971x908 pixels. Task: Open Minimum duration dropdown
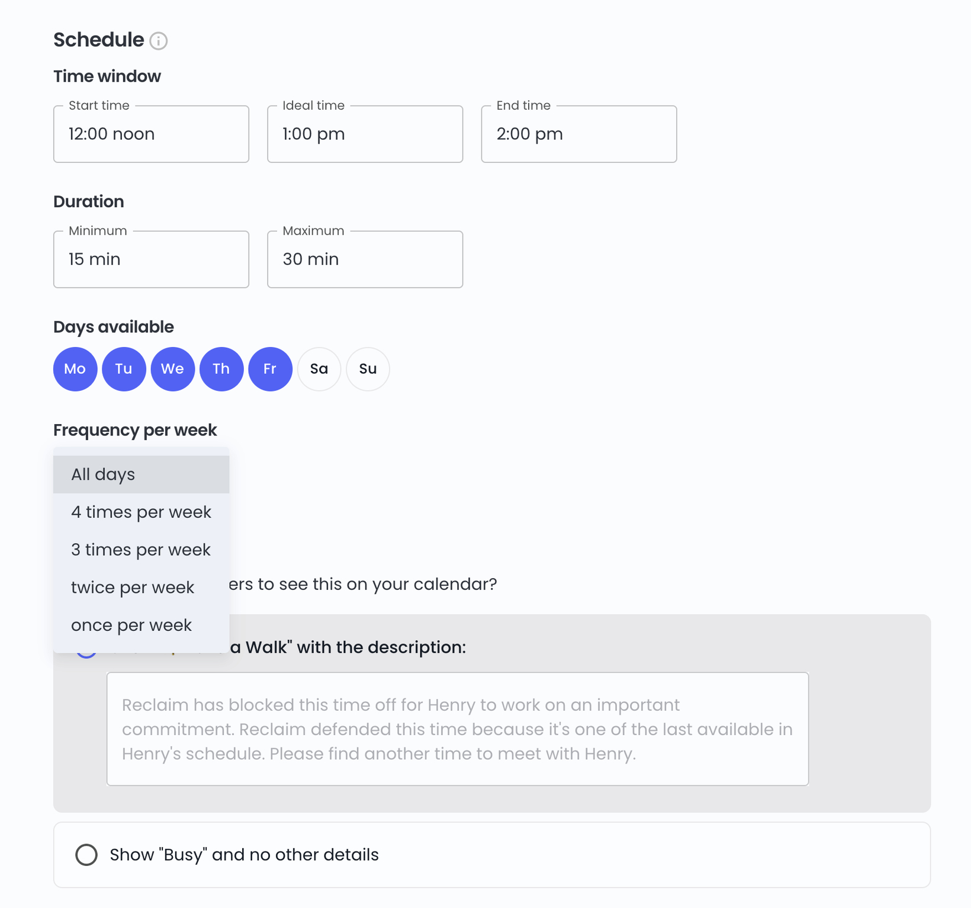[151, 259]
